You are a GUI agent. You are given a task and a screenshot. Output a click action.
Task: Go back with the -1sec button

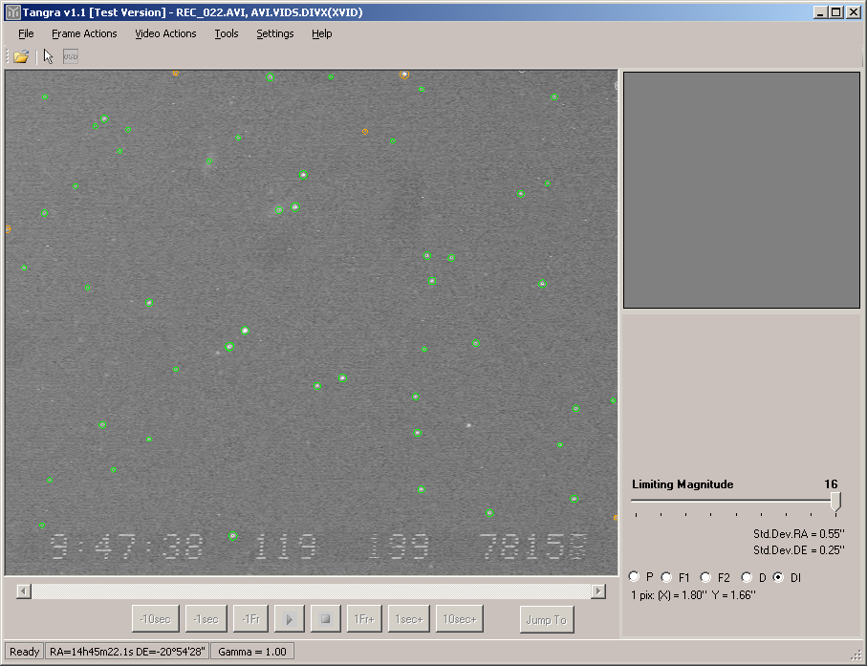(x=206, y=619)
